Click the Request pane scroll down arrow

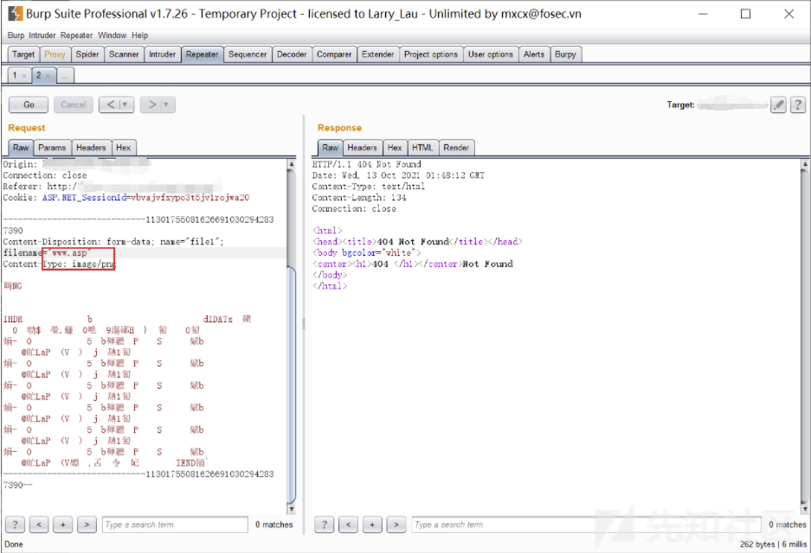pyautogui.click(x=291, y=509)
